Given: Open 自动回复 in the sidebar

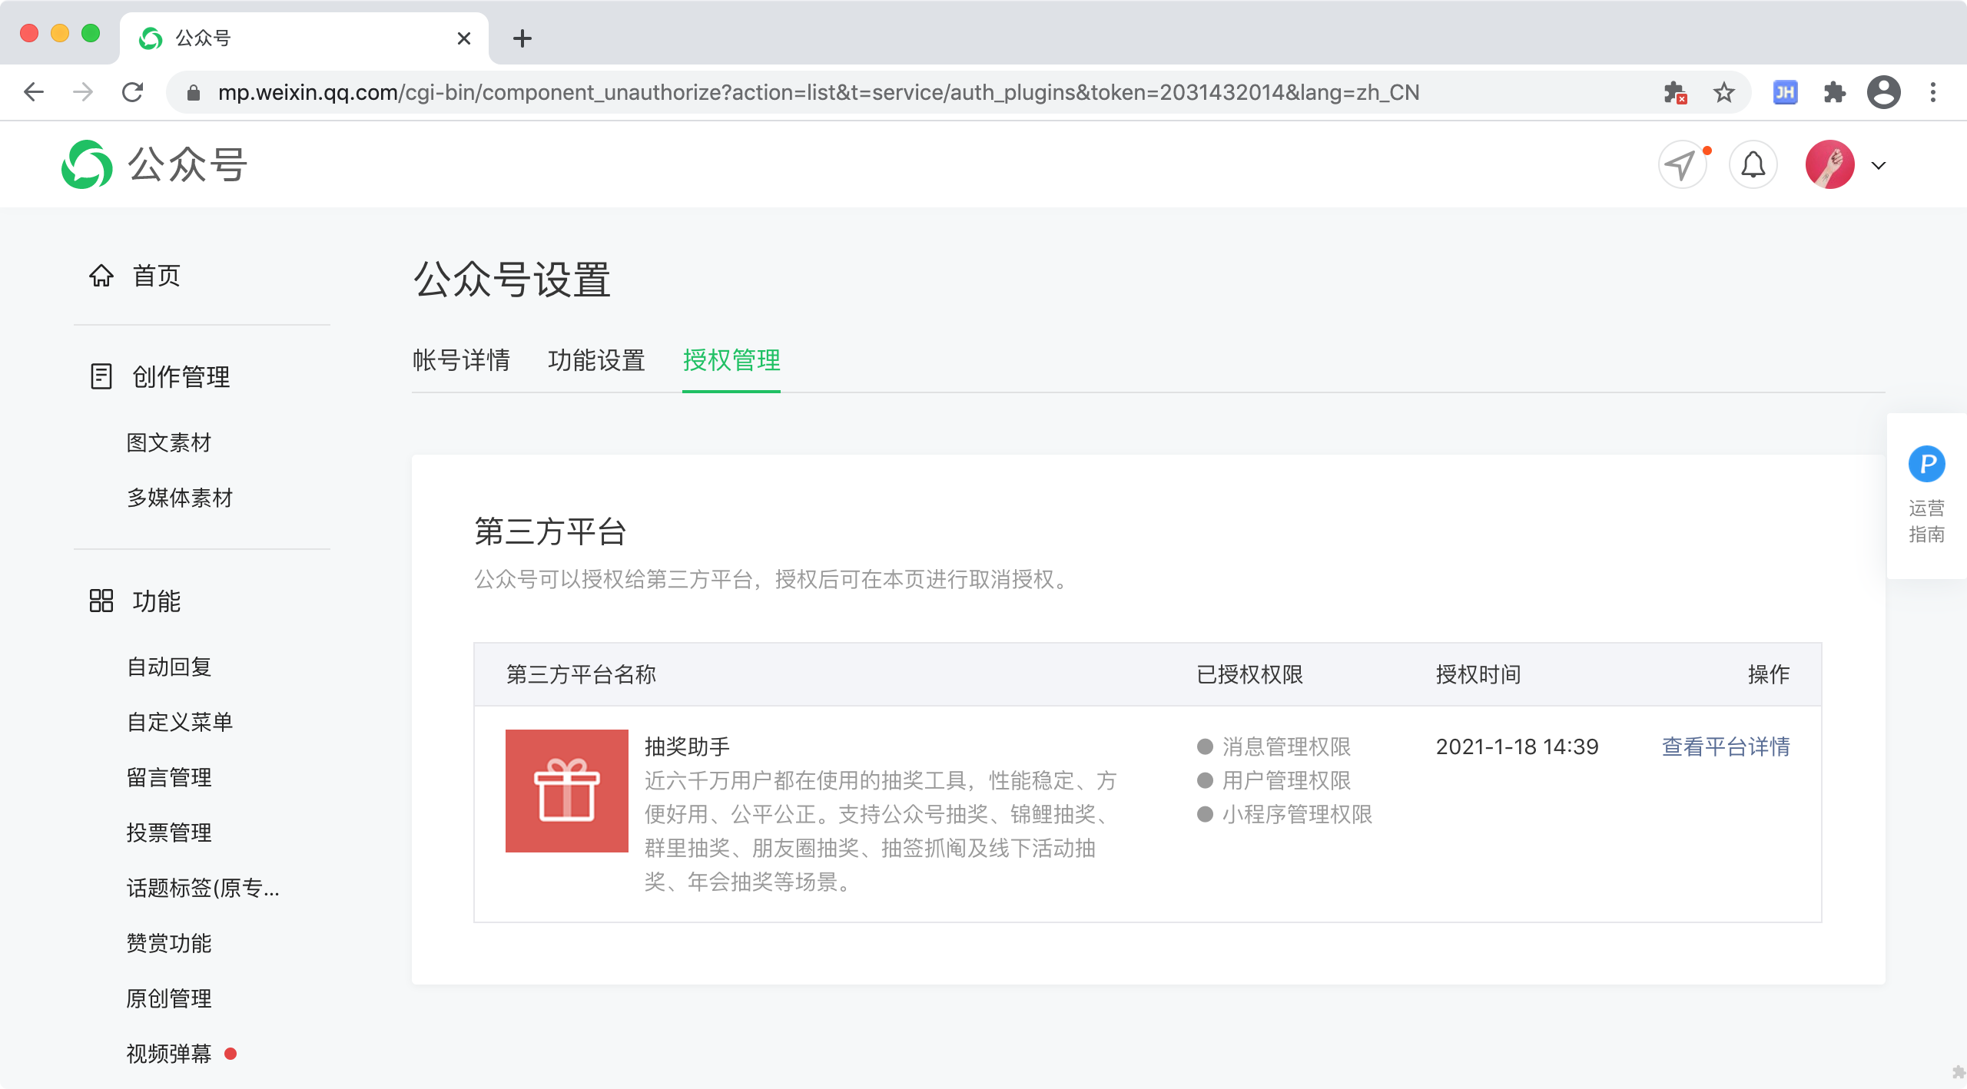Looking at the screenshot, I should point(169,667).
